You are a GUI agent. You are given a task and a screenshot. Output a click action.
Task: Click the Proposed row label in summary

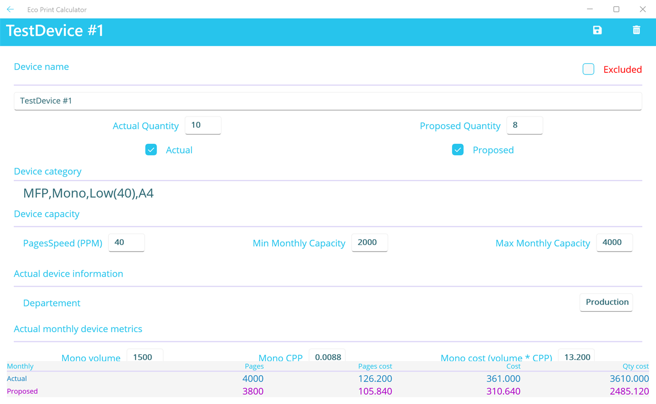tap(22, 391)
